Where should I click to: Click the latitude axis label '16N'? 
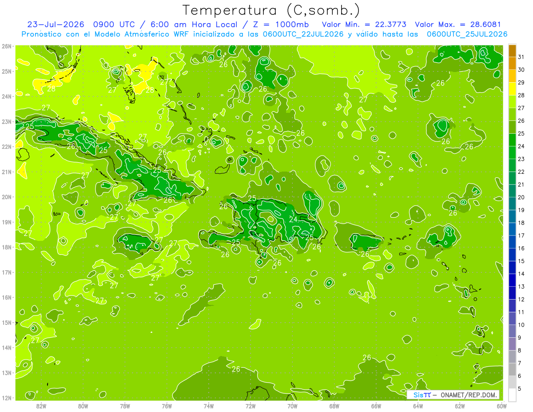pyautogui.click(x=7, y=297)
